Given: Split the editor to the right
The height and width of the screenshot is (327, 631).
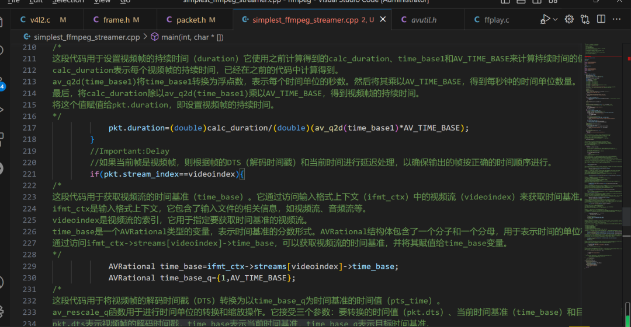Looking at the screenshot, I should [x=601, y=19].
